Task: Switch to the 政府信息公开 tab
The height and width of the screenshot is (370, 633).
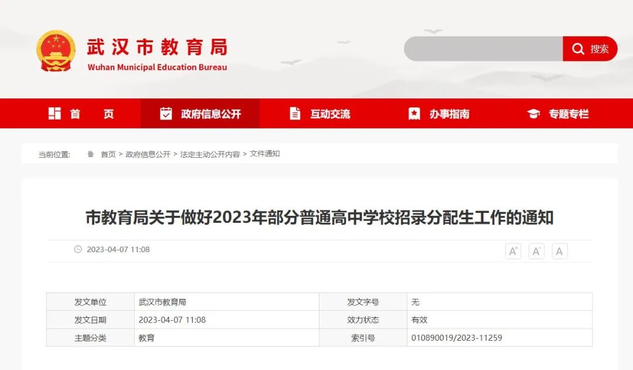Action: tap(210, 113)
